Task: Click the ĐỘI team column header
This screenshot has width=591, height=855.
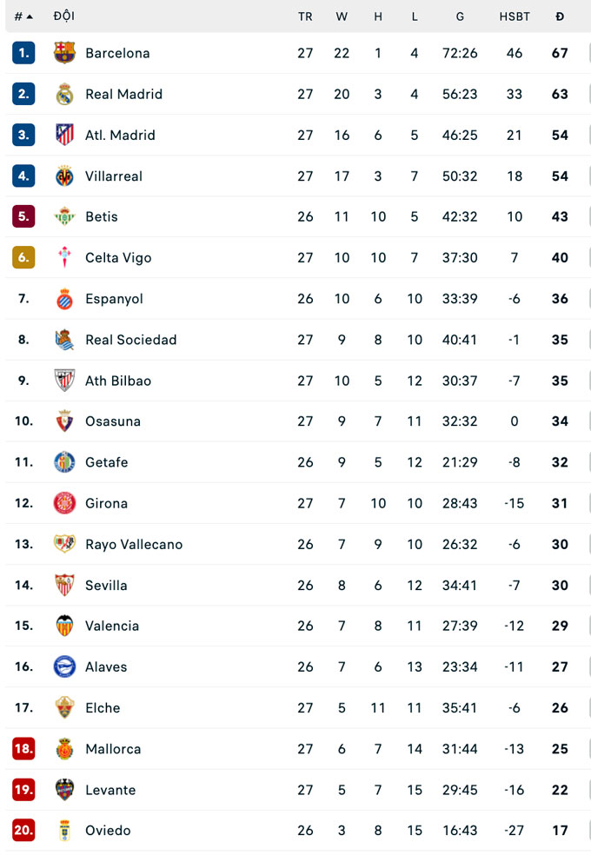Action: (63, 17)
